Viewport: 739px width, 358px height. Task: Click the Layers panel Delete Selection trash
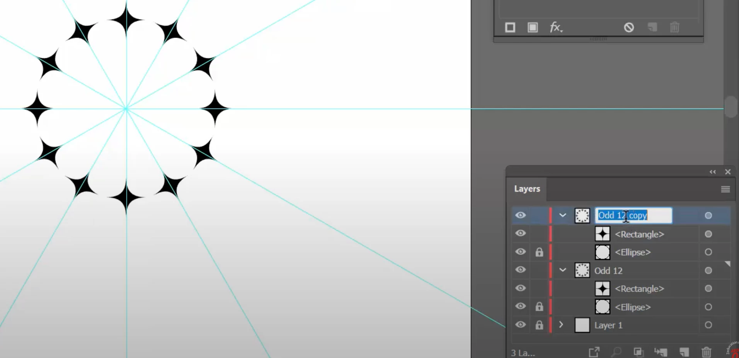[x=706, y=352]
